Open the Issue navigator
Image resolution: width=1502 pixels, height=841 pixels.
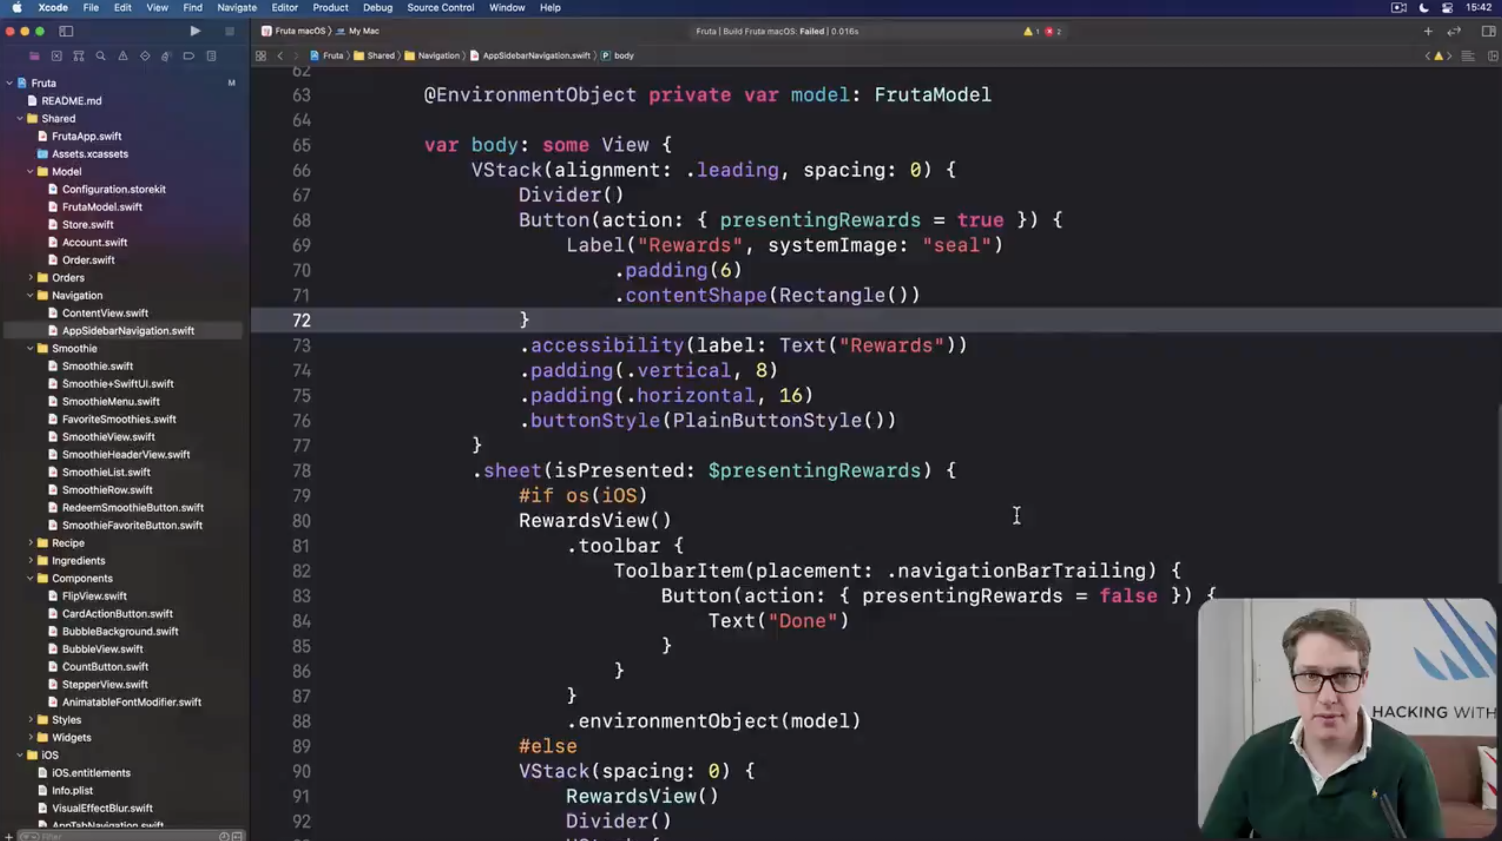pyautogui.click(x=123, y=56)
